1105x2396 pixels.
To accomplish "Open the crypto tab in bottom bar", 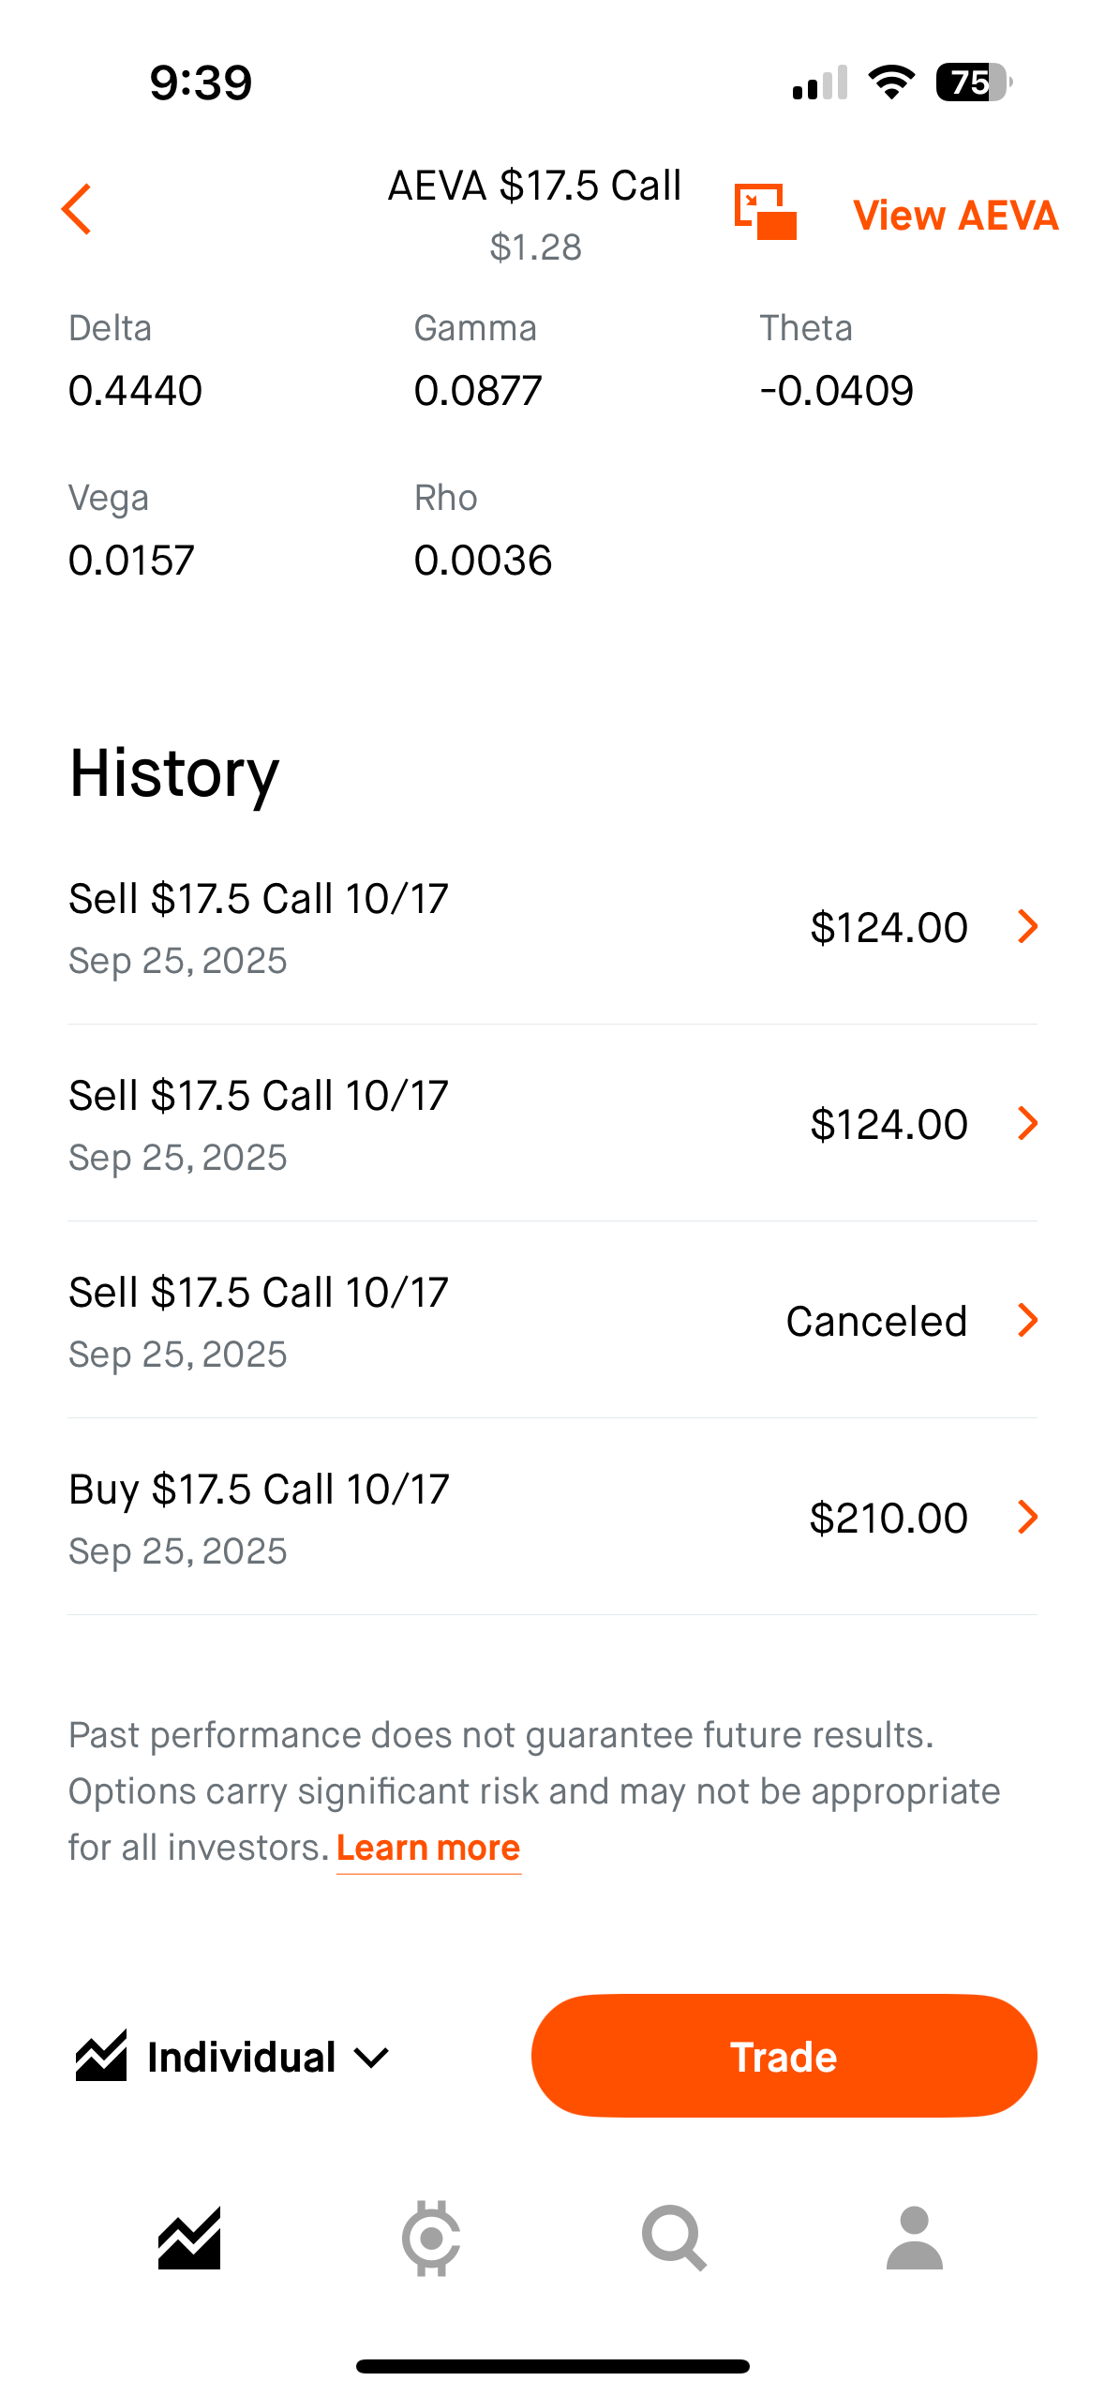I will click(431, 2238).
